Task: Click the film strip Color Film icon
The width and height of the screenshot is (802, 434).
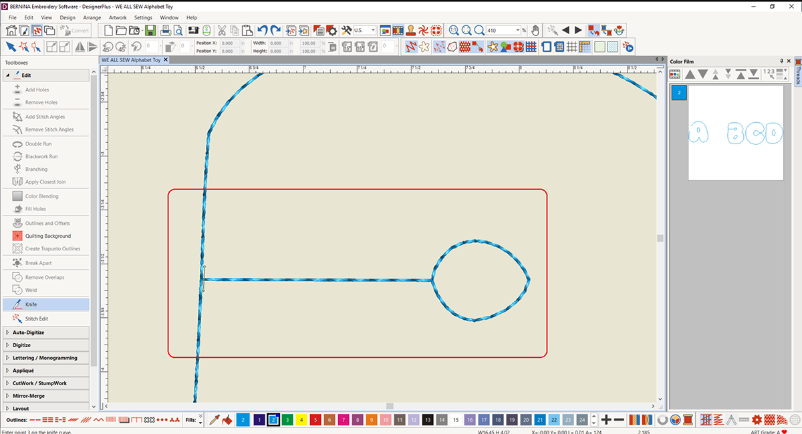Action: 399,30
